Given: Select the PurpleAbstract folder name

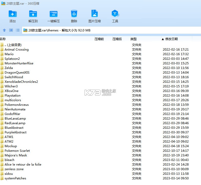Looking at the screenshot, I should 15,132.
